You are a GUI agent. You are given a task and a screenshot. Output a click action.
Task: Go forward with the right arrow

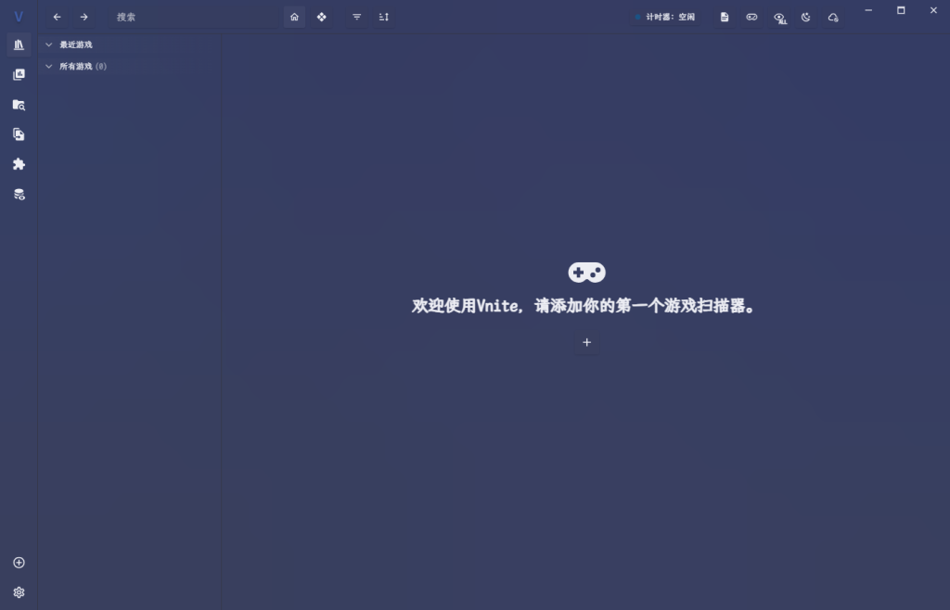84,17
